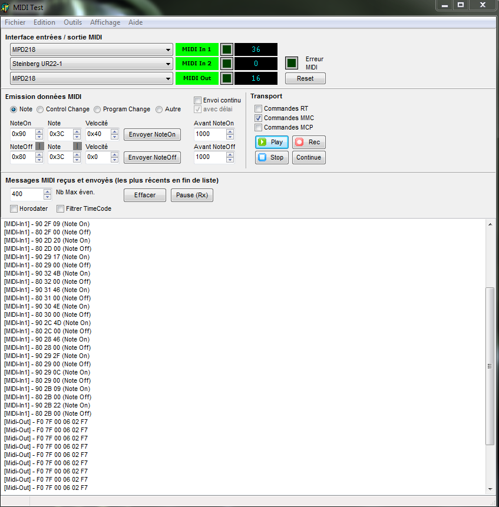Click the Reset button
The image size is (499, 507).
tap(305, 78)
